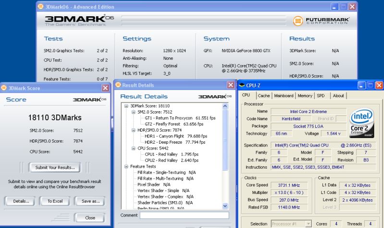Select Shader Particles (SM3.0) item
Image resolution: width=384 pixels, height=228 pixels.
[x=165, y=203]
